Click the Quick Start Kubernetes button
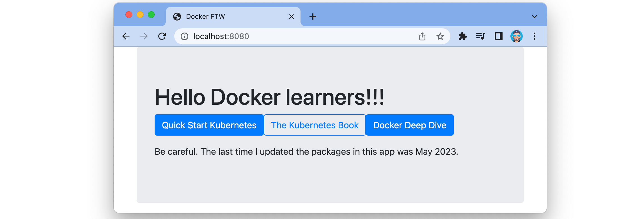This screenshot has height=219, width=626. click(x=209, y=125)
